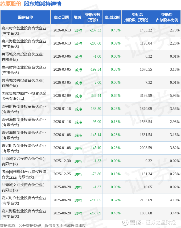The height and width of the screenshot is (228, 181).
Task: Click the total share ratio 5.96%
Action: pos(175,95)
